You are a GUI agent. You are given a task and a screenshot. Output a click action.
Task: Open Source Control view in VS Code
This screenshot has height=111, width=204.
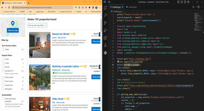(105, 23)
